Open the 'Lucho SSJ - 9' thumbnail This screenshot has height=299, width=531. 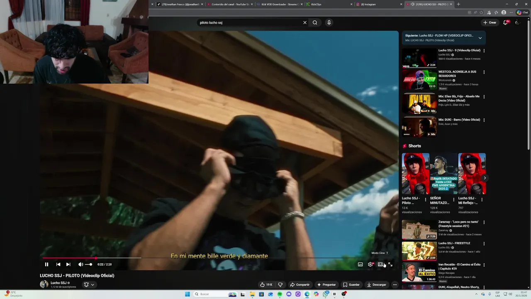click(x=419, y=58)
